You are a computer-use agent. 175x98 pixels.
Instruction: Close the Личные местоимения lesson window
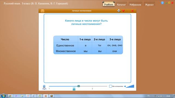tap(132, 11)
